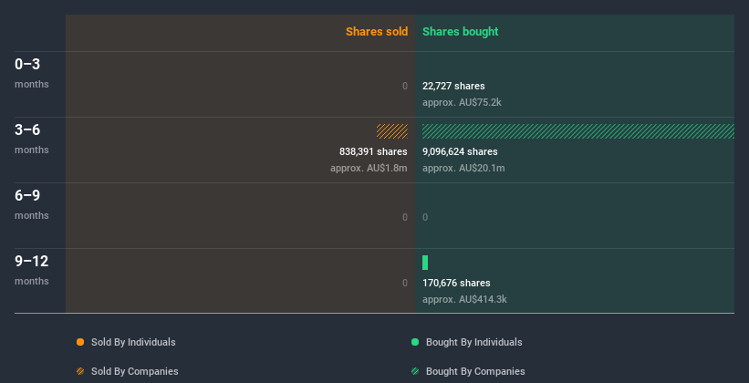Screen dimensions: 749x383
Task: Select the Sold By Individuals legend label
Action: point(133,342)
